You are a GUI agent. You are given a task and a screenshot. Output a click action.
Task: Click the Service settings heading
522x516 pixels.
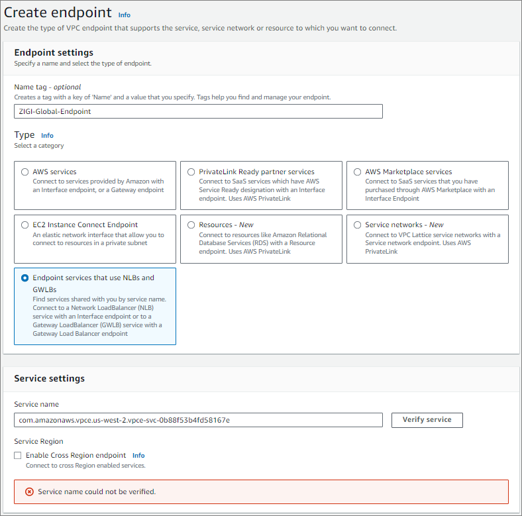49,378
